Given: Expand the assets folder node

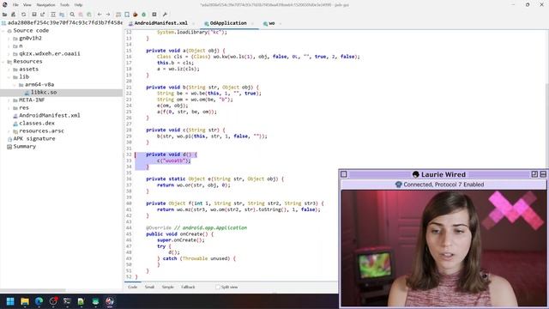Looking at the screenshot, I should click(x=9, y=70).
